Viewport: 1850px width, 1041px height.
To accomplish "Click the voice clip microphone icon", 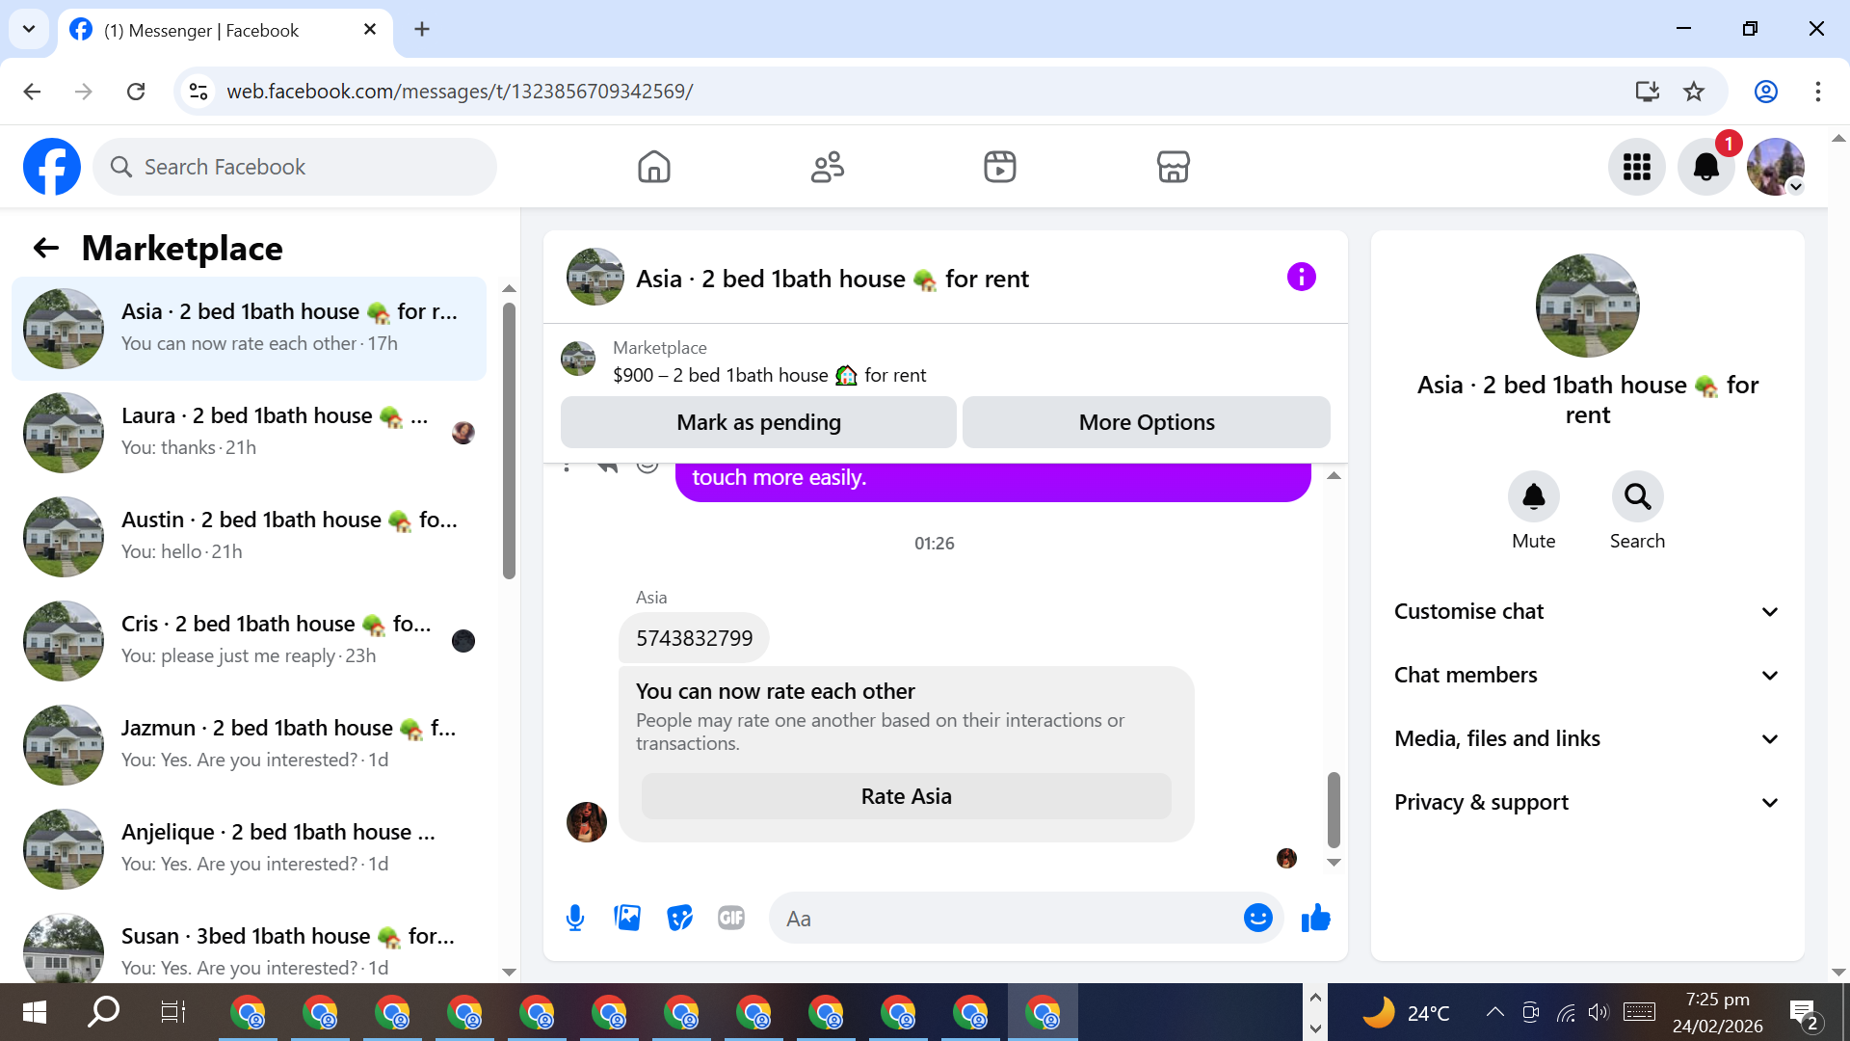I will click(x=575, y=918).
